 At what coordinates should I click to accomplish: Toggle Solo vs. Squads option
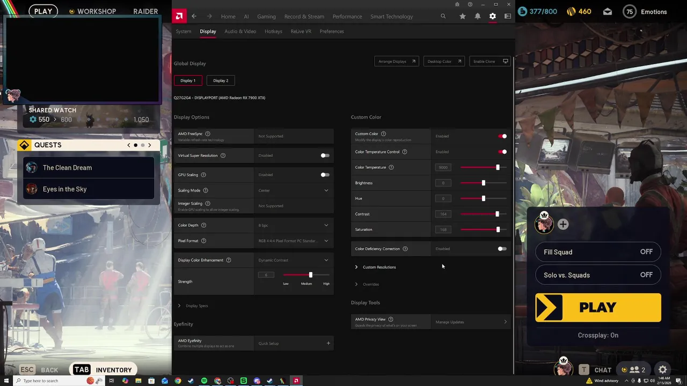pyautogui.click(x=598, y=275)
